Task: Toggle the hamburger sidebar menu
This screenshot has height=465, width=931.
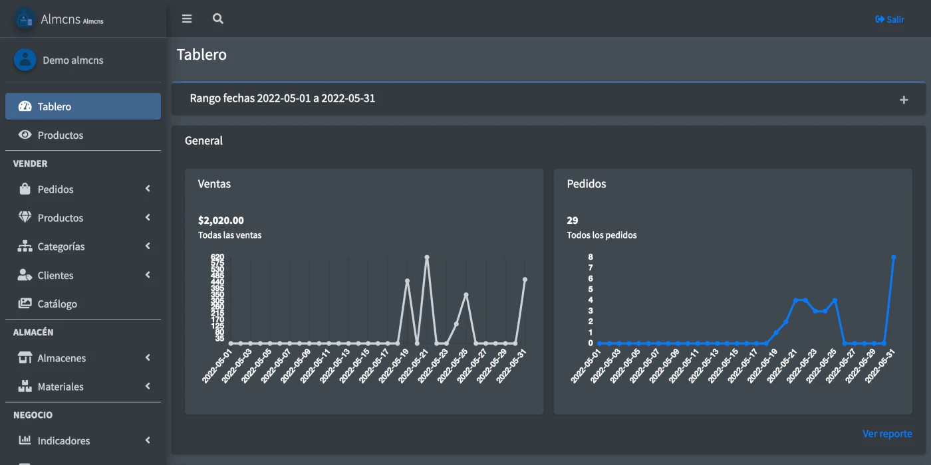Action: 187,19
